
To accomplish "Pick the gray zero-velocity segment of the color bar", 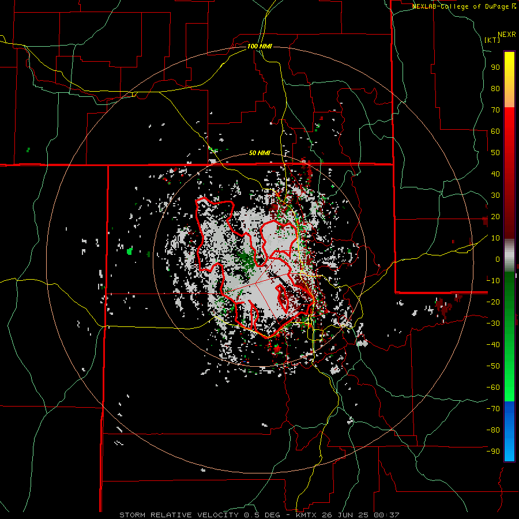I will click(x=509, y=255).
